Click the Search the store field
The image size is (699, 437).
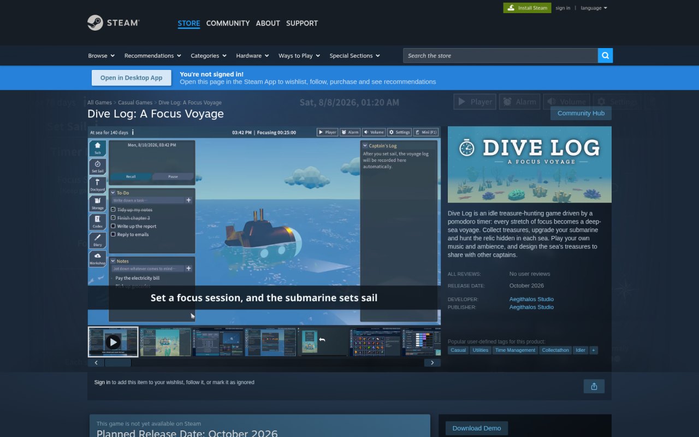pyautogui.click(x=500, y=56)
